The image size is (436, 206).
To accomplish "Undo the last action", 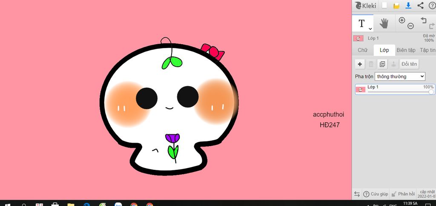I will coord(423,20).
